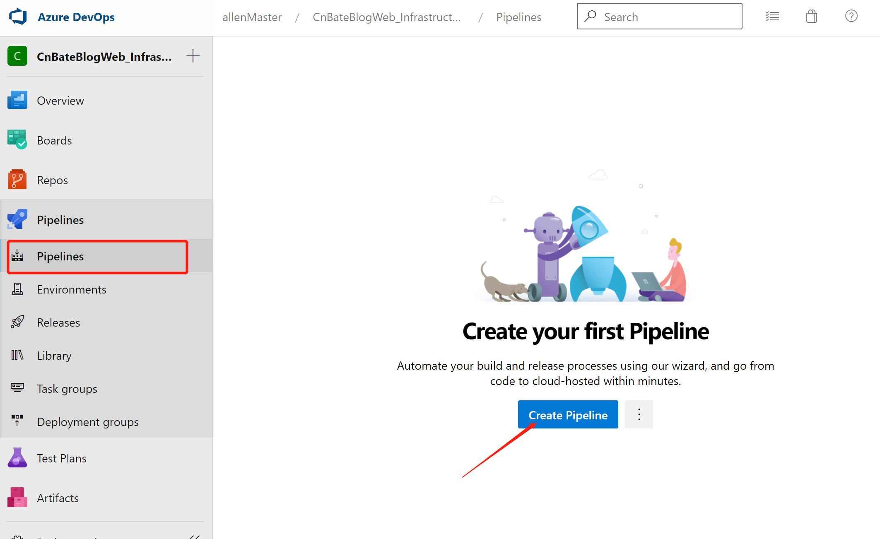Open the work items list icon

pyautogui.click(x=772, y=17)
